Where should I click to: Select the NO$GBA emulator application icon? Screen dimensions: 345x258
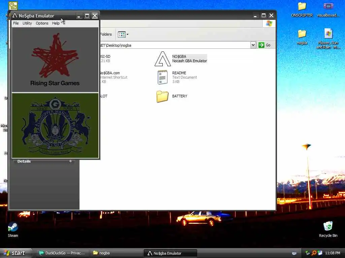click(162, 59)
